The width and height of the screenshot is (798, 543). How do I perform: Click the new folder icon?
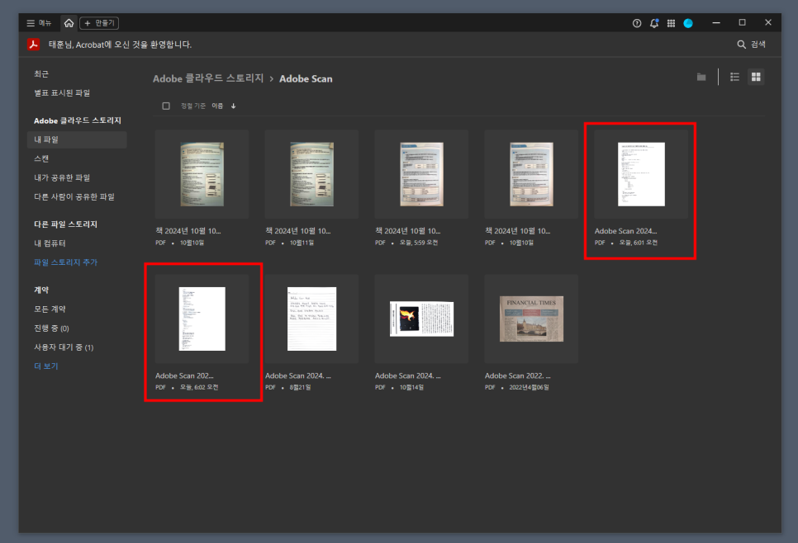(x=701, y=77)
